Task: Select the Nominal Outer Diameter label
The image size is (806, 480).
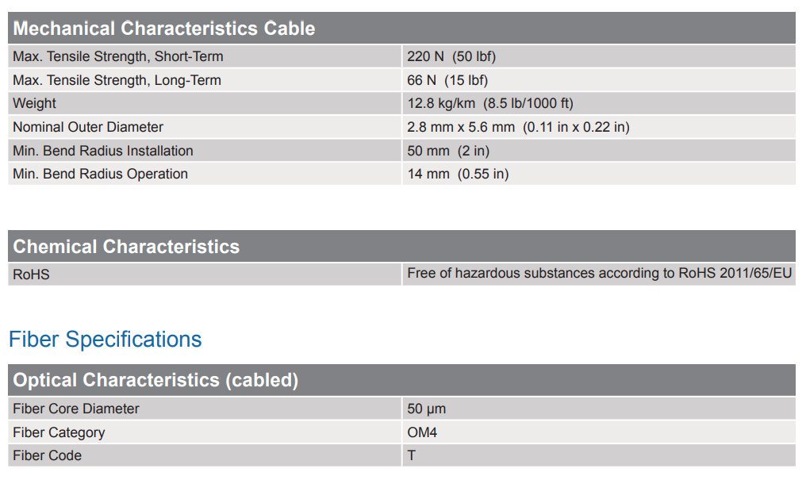Action: [88, 127]
